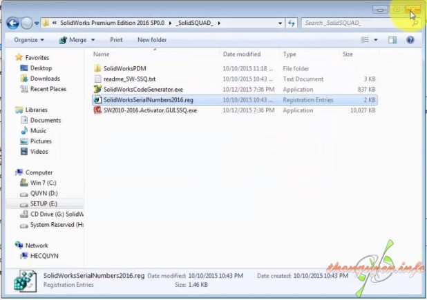This screenshot has height=300, width=427.
Task: Click Print in the toolbar
Action: point(116,40)
